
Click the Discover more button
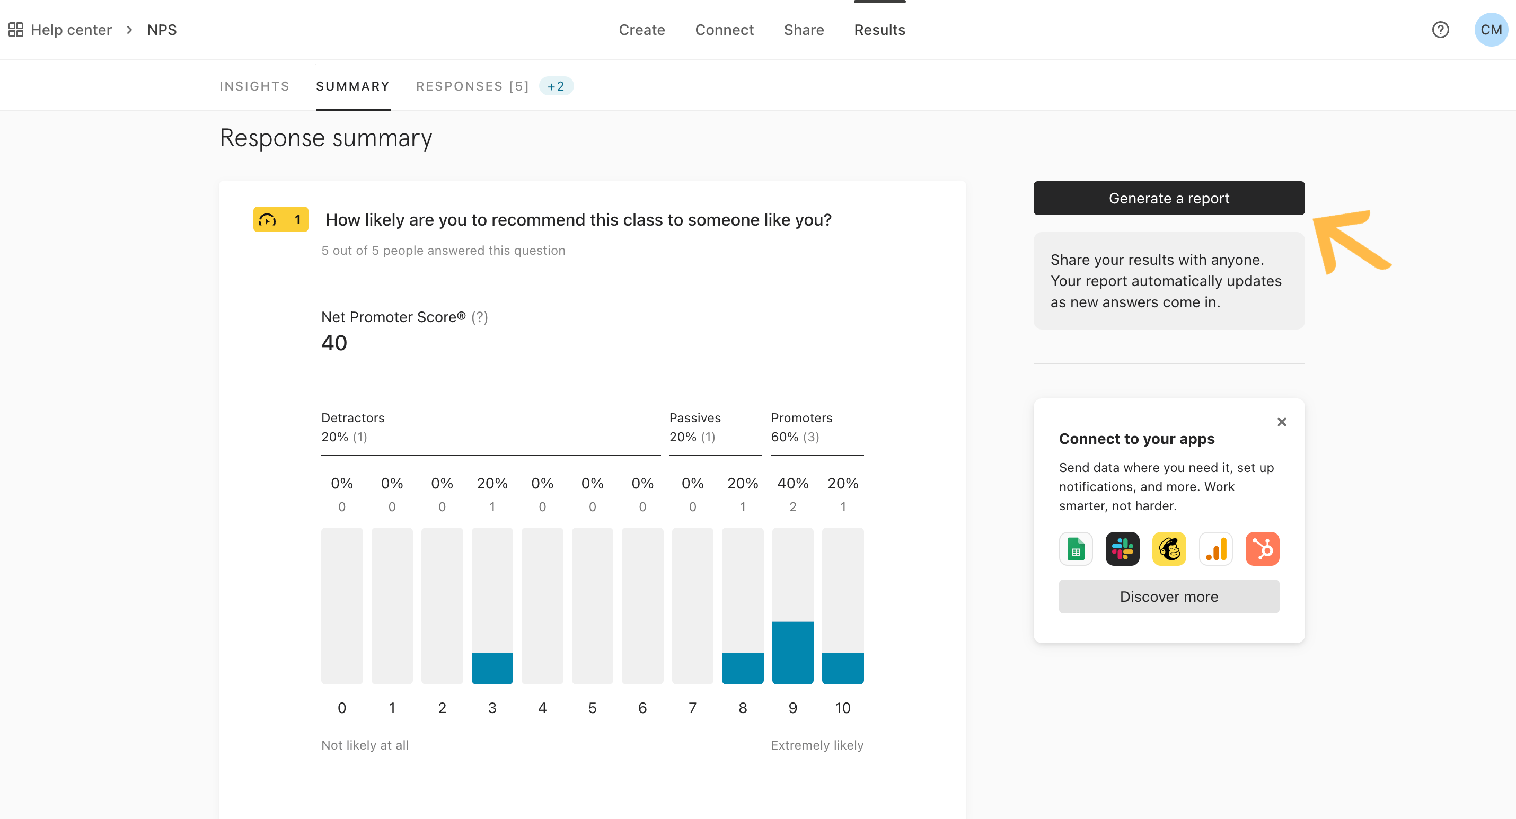1169,597
